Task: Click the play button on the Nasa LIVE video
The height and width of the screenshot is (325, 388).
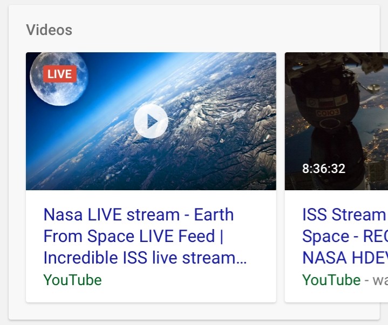Action: click(151, 121)
